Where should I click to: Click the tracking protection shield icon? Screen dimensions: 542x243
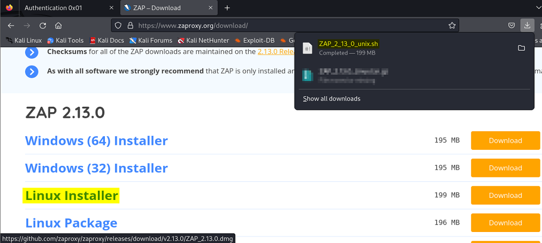(x=118, y=26)
